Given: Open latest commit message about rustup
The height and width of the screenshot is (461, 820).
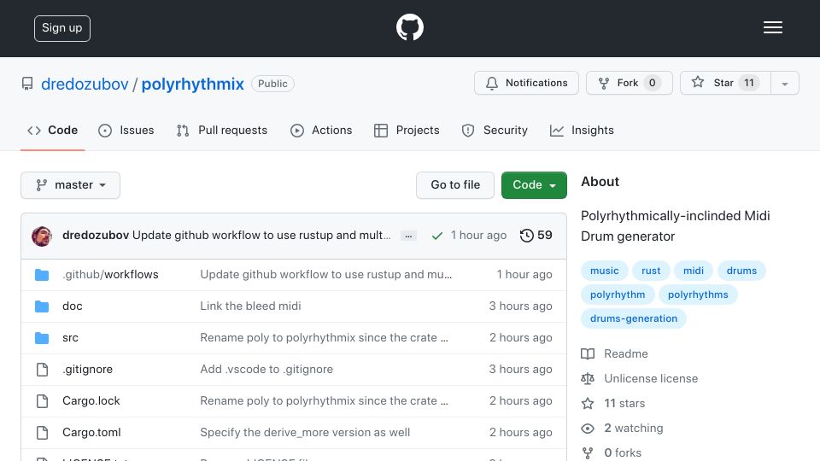Looking at the screenshot, I should [261, 236].
